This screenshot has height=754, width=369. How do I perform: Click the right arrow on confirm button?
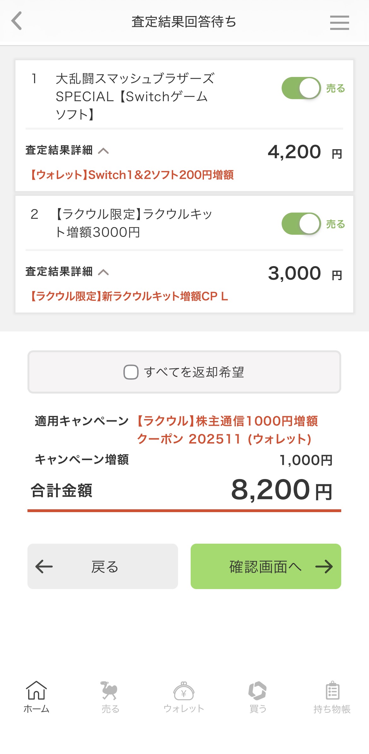point(324,567)
